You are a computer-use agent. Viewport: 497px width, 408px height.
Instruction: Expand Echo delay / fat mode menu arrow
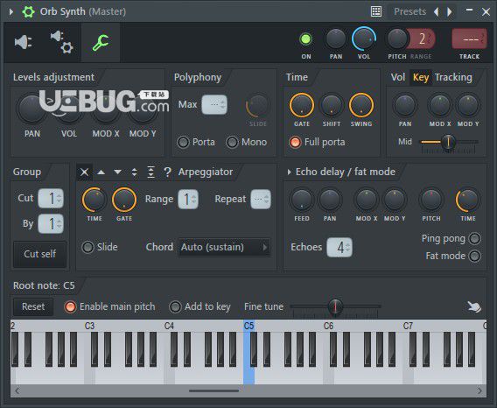tap(289, 172)
